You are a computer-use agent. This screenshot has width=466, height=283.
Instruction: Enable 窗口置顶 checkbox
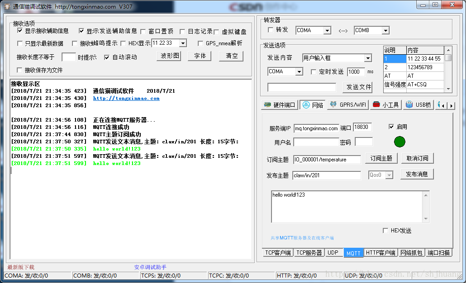(x=143, y=32)
